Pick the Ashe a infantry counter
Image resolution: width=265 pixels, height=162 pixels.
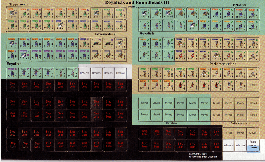[180, 55]
